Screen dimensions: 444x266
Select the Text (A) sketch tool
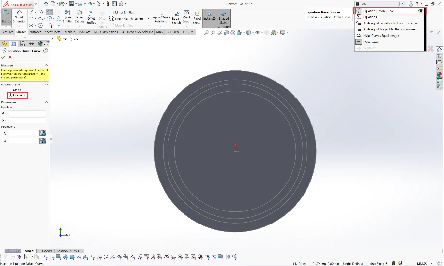point(58,19)
